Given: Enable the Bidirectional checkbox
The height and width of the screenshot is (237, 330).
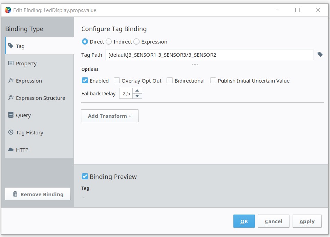Looking at the screenshot, I should [170, 80].
